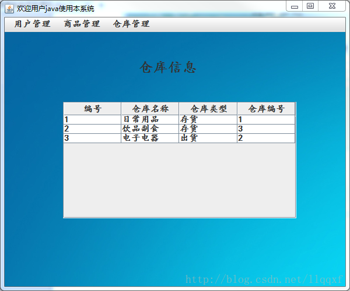Image resolution: width=350 pixels, height=291 pixels.
Task: Click the window title 欢迎用户java使用本系统
Action: 55,9
